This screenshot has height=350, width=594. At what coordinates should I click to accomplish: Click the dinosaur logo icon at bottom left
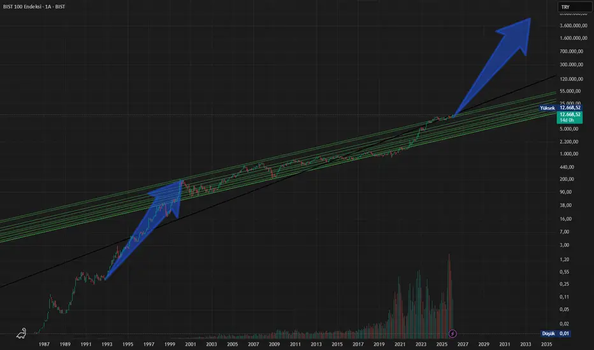click(x=22, y=333)
